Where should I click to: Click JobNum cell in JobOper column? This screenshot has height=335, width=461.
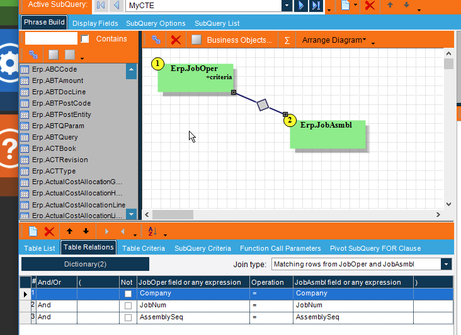point(193,305)
